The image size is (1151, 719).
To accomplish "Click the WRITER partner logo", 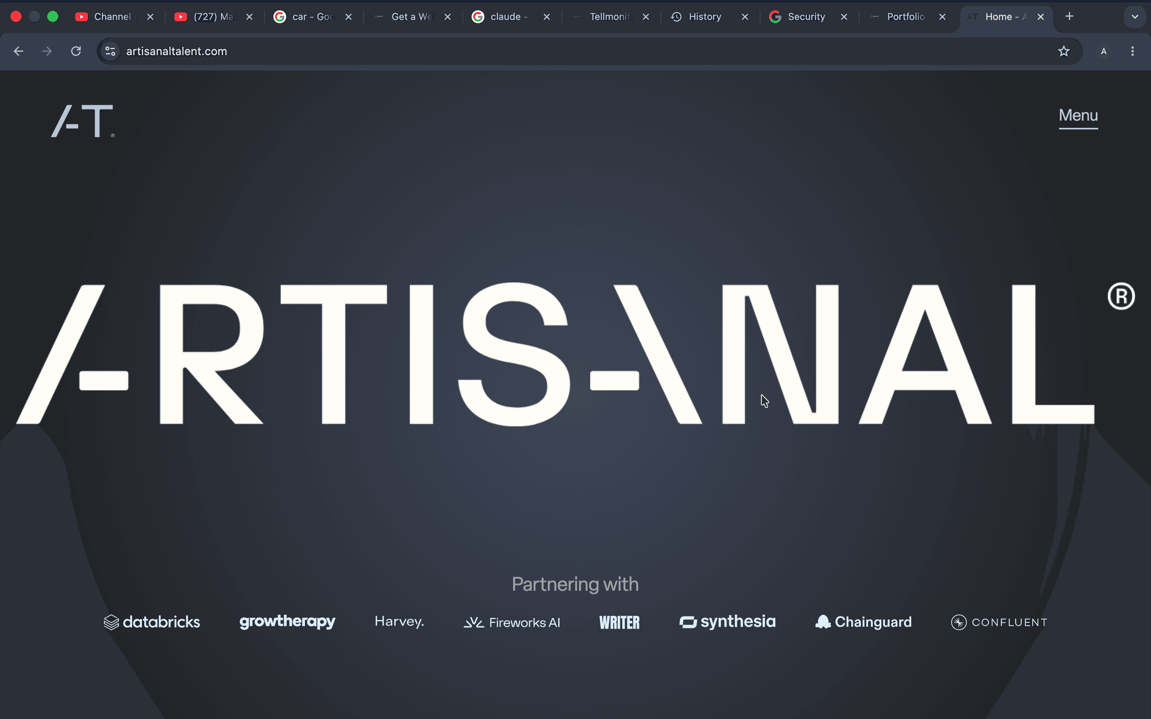I will point(619,622).
